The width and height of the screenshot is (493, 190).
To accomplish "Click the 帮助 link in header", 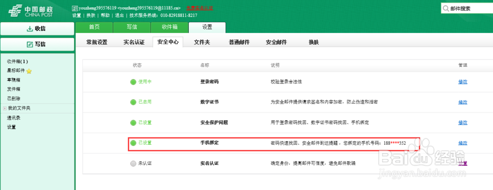I will (x=106, y=15).
